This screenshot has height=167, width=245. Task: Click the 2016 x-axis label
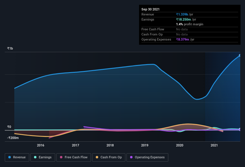coord(41,145)
